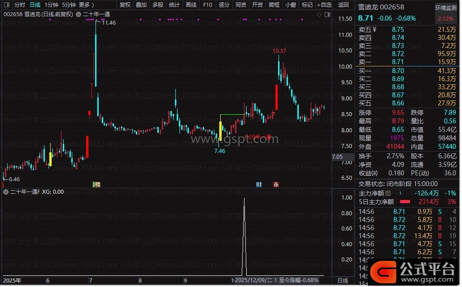Click the +自选 add-to-watchlist button

click(x=324, y=5)
